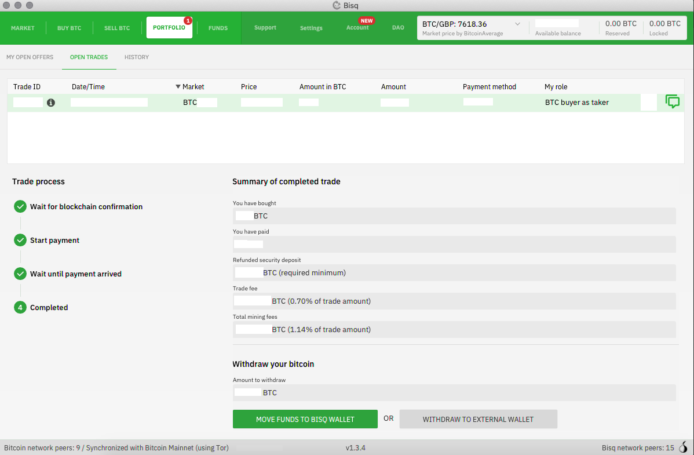Open the DAO section
The width and height of the screenshot is (694, 455).
[398, 27]
